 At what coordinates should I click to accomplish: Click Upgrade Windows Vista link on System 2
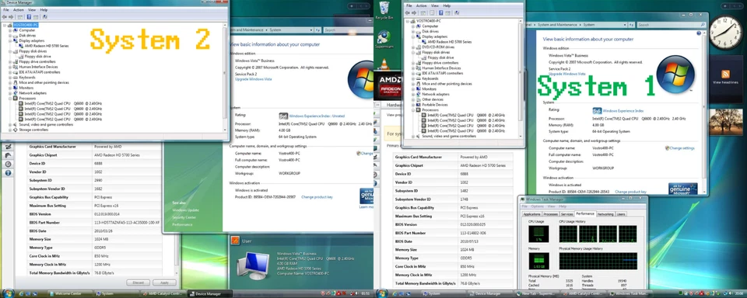254,79
